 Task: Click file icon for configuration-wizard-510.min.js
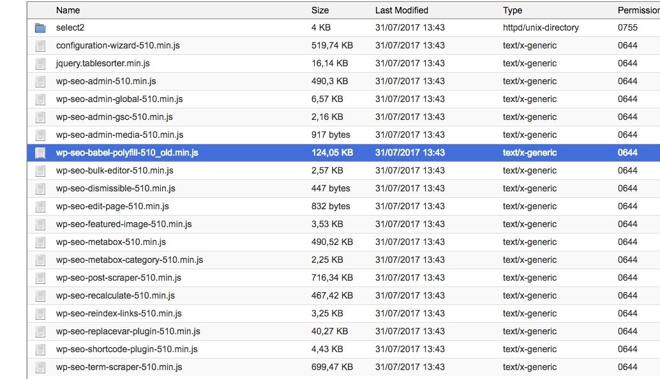pos(40,45)
